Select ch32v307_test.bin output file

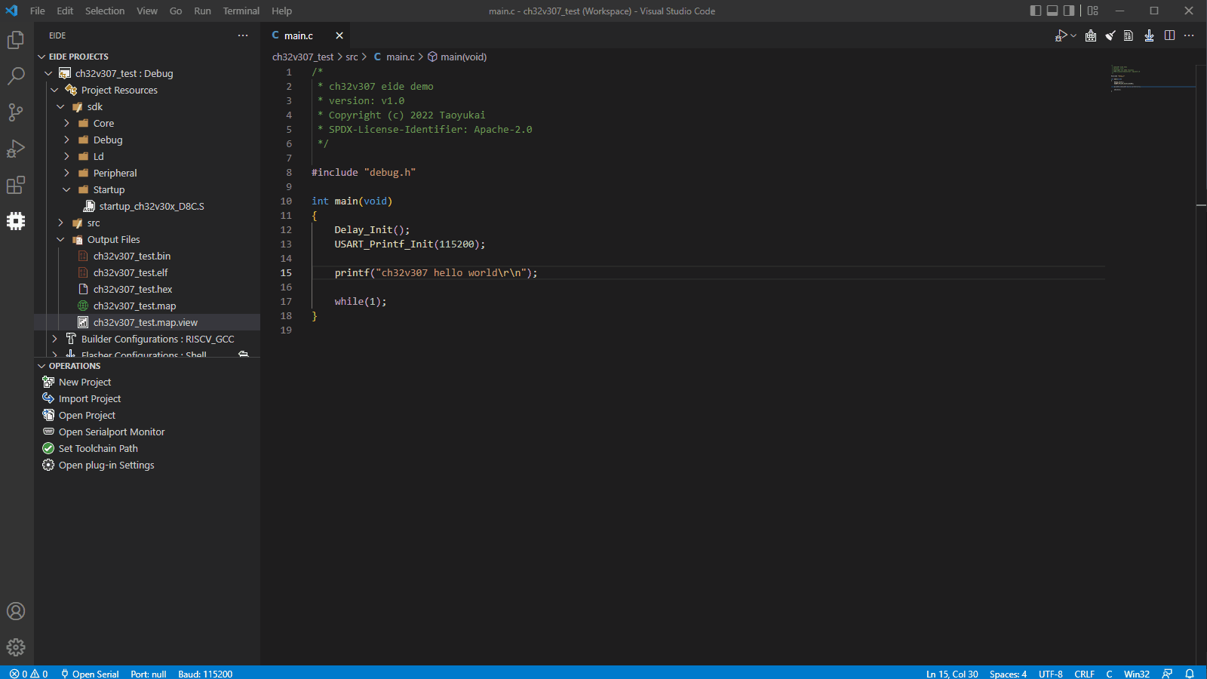point(147,256)
